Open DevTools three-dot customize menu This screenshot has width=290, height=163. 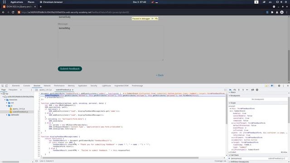coord(283,86)
